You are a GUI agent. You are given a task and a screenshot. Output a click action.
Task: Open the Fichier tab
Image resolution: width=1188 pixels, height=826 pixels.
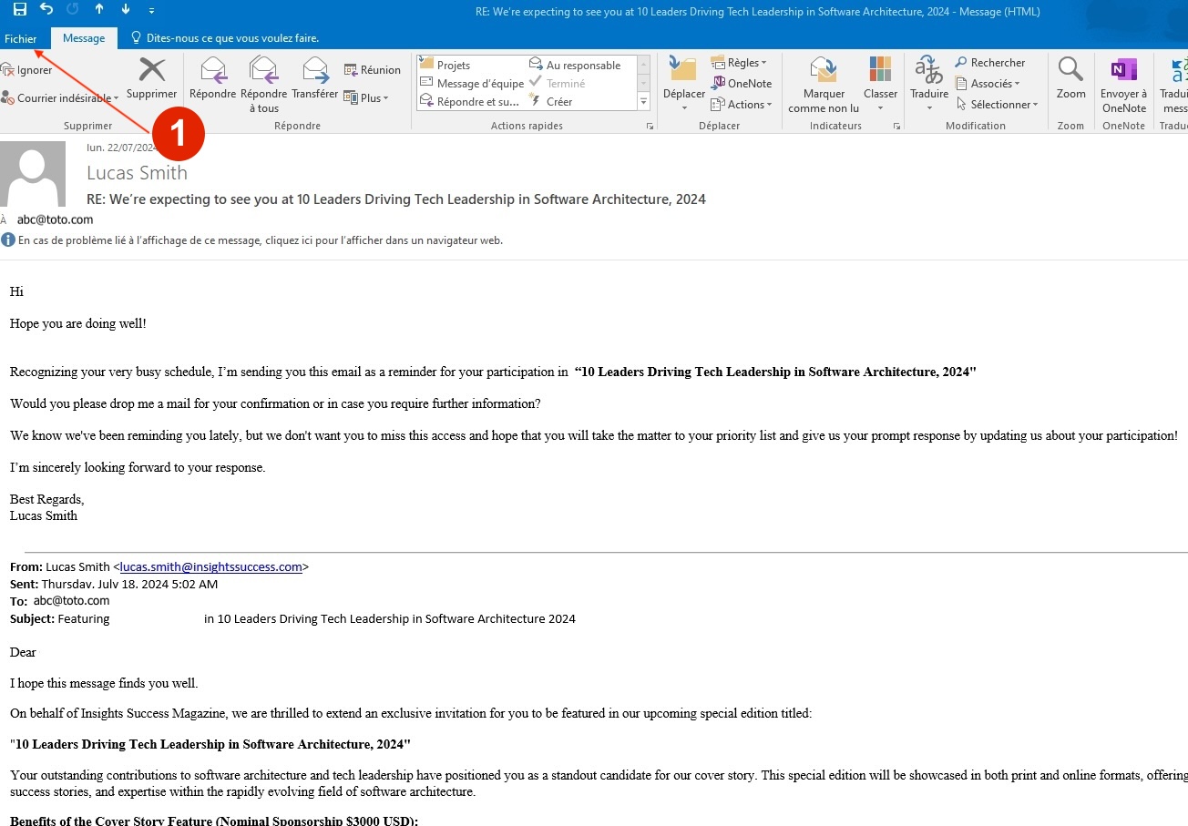[x=20, y=38]
